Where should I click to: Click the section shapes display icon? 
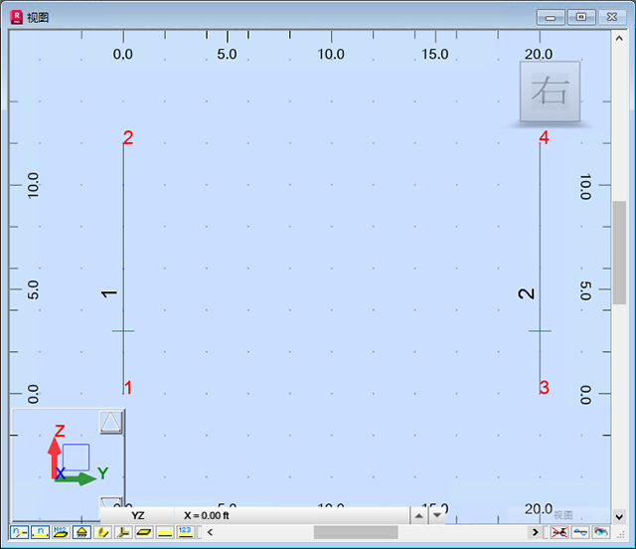(x=103, y=533)
